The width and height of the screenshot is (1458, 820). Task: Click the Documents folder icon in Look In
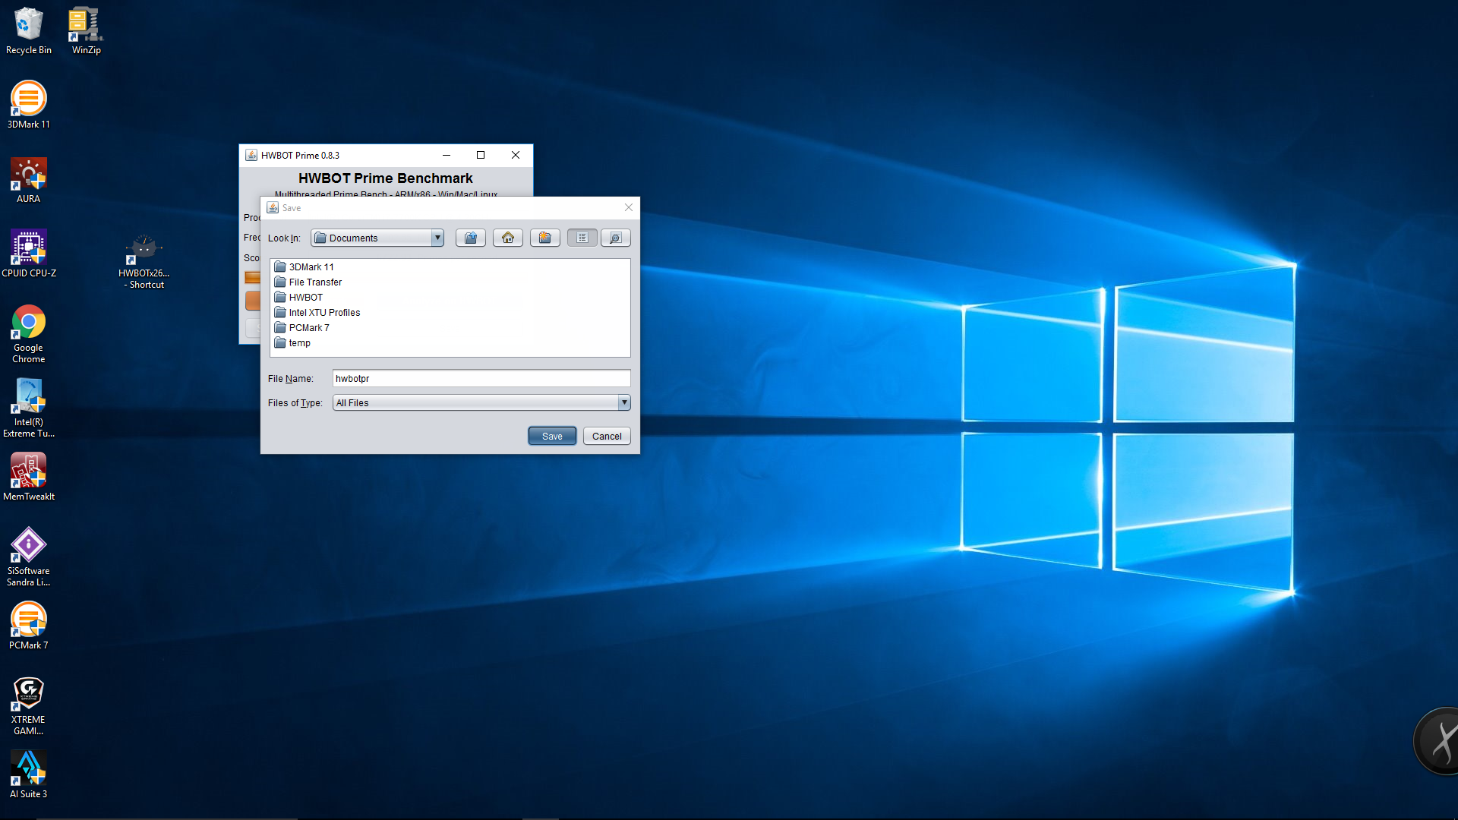coord(320,238)
